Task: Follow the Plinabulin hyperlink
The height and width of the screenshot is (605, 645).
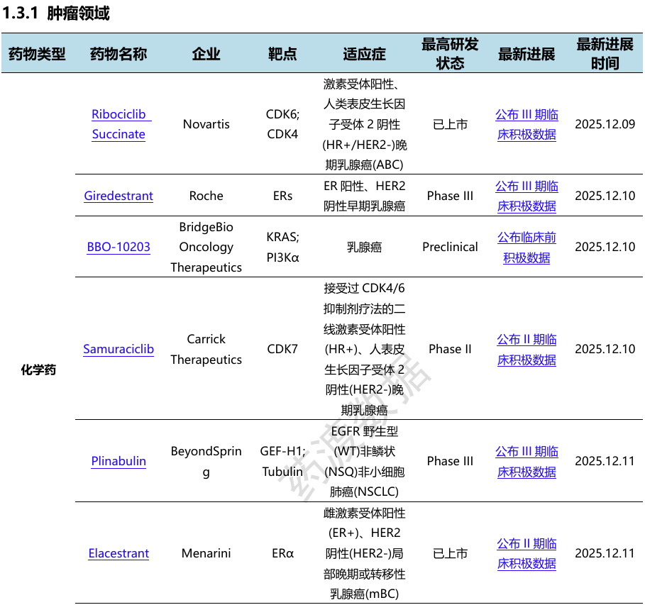Action: (x=118, y=461)
